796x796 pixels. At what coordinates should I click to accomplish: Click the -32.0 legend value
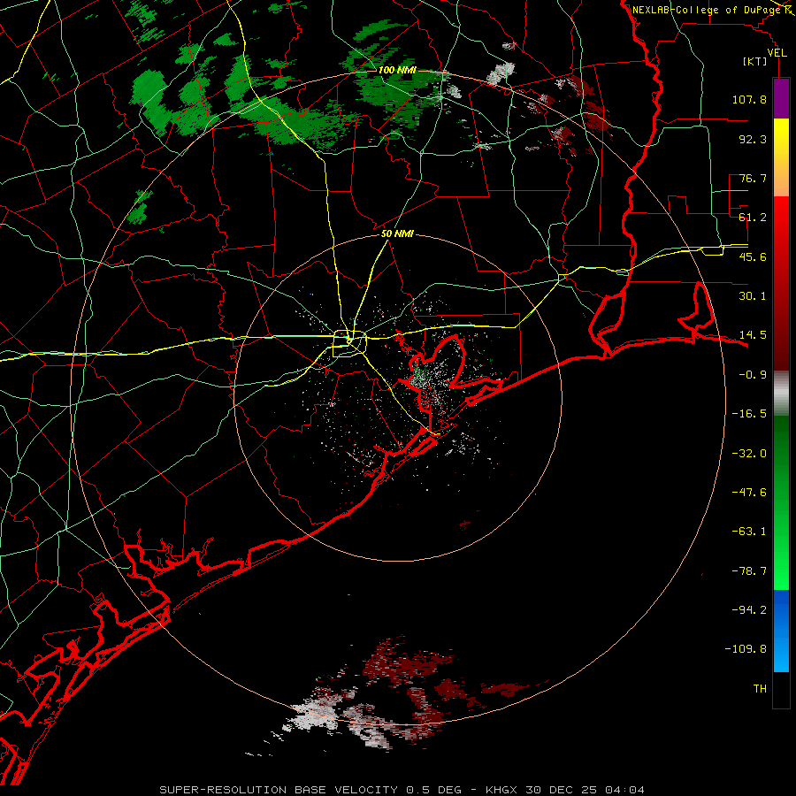[x=749, y=454]
